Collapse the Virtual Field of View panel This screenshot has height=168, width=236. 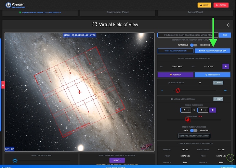point(228,25)
